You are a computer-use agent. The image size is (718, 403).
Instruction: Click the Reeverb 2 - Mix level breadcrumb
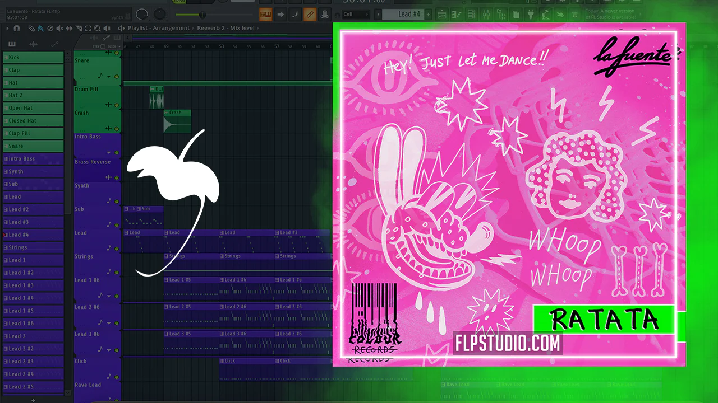[x=225, y=28]
